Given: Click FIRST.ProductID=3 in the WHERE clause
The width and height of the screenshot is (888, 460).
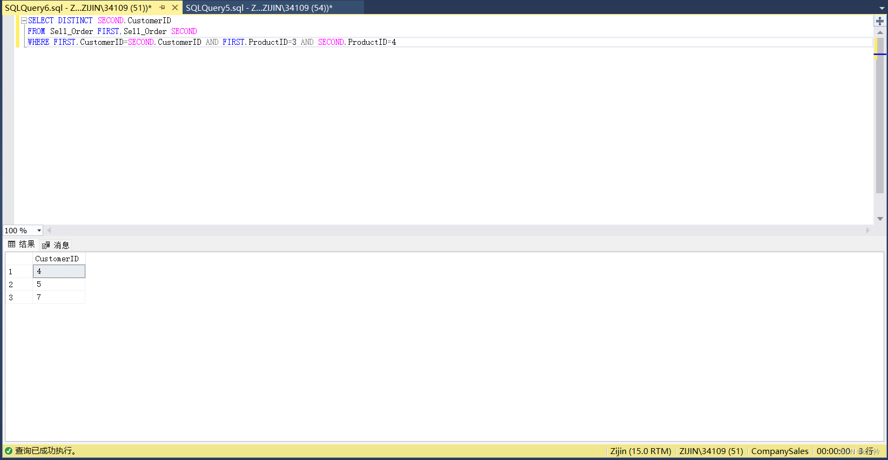Looking at the screenshot, I should tap(259, 42).
